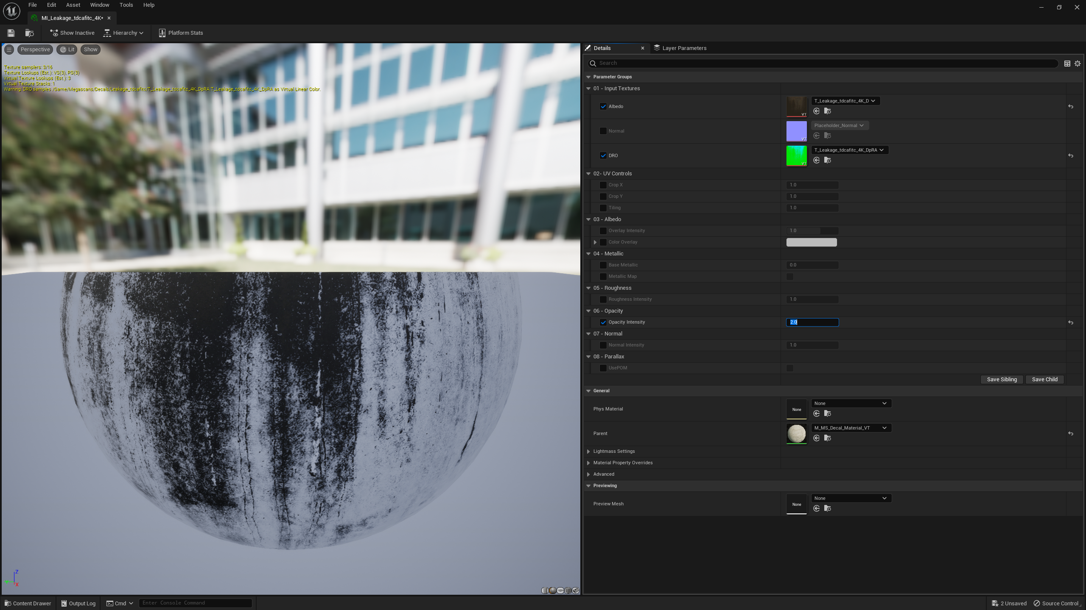Reset Opacity Intensity to default arrow
Viewport: 1086px width, 610px height.
[1070, 322]
